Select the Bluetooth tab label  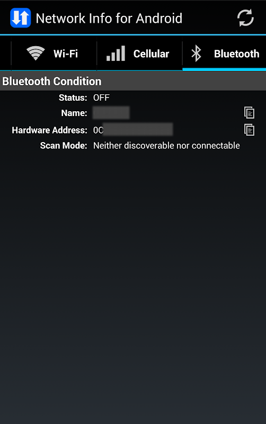pyautogui.click(x=236, y=54)
